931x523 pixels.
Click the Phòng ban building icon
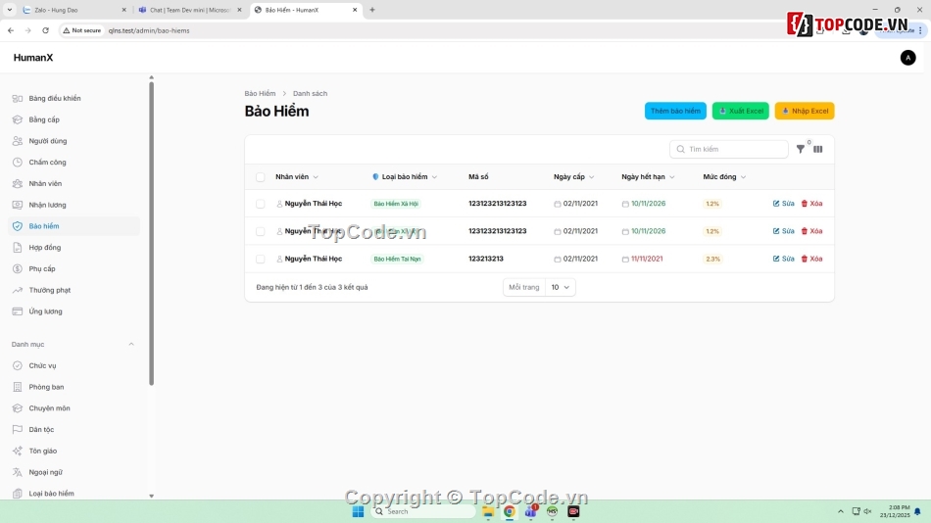(x=18, y=387)
